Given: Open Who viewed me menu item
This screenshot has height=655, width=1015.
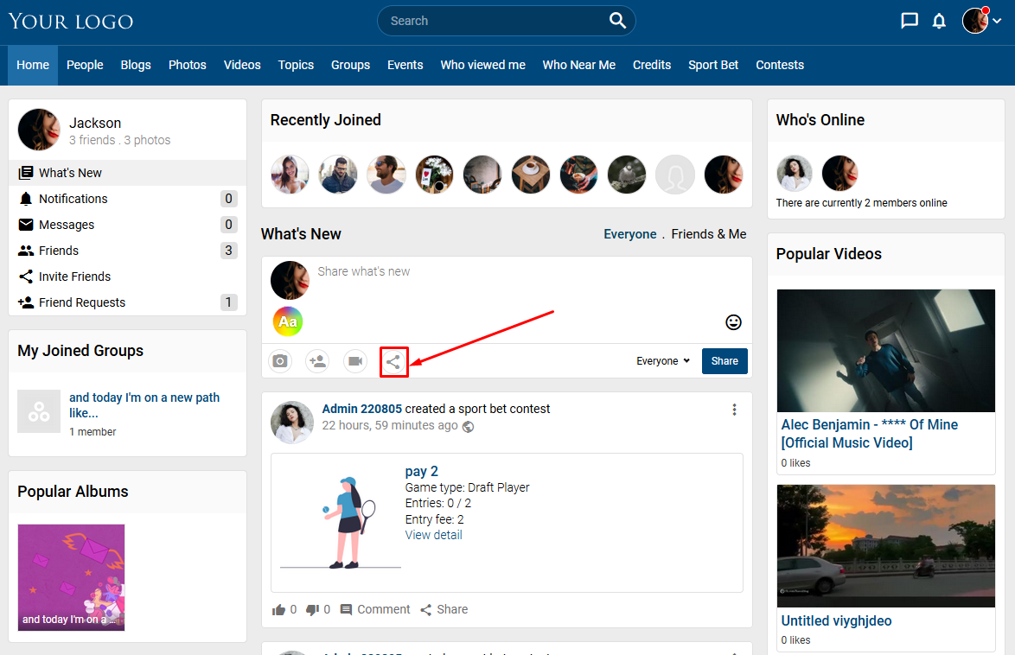Looking at the screenshot, I should 483,66.
